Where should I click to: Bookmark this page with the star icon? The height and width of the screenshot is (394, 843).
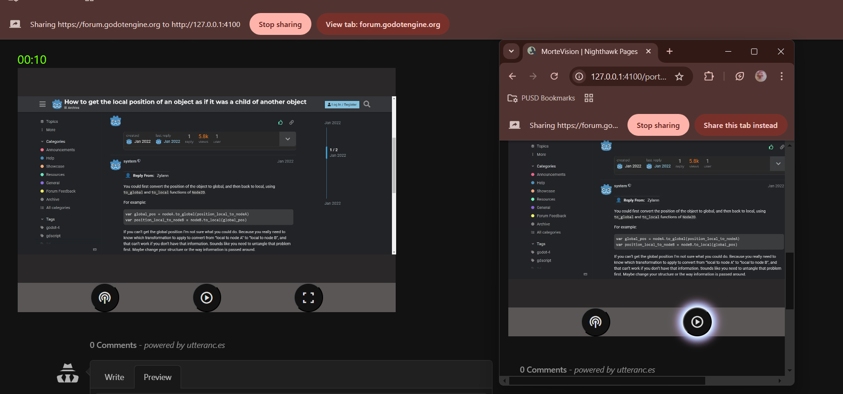coord(680,76)
